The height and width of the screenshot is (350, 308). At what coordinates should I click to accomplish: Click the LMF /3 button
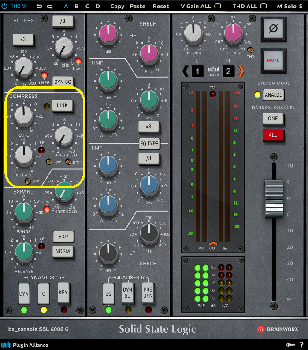(148, 158)
